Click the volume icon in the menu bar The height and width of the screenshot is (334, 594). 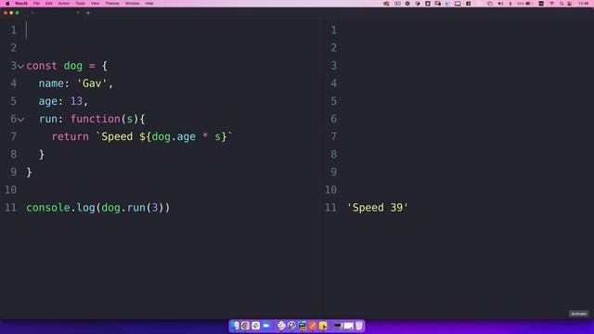point(500,4)
